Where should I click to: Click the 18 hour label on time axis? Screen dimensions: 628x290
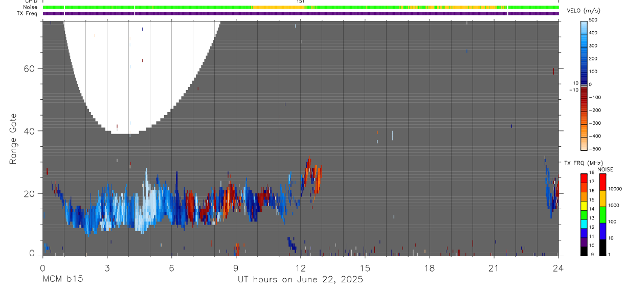(429, 268)
